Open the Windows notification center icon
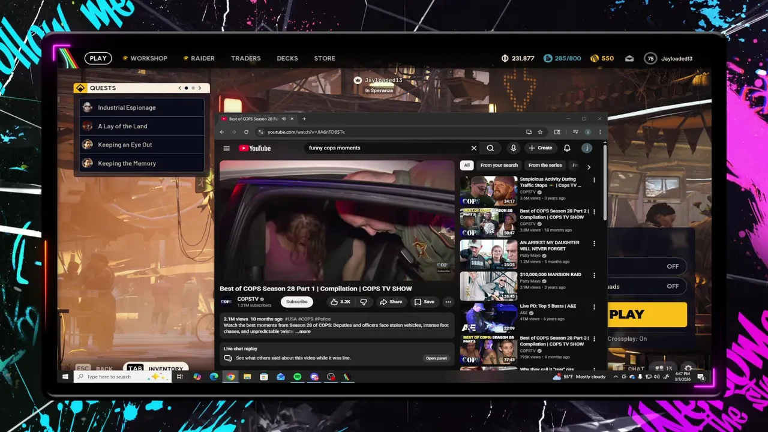 pos(700,377)
